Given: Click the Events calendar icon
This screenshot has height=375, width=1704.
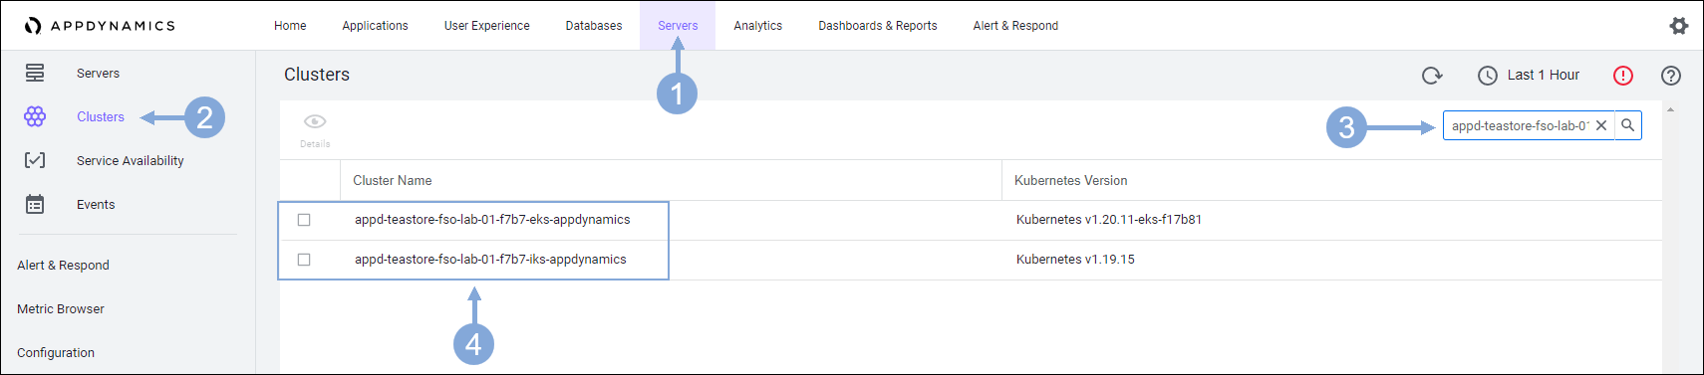Looking at the screenshot, I should (35, 204).
